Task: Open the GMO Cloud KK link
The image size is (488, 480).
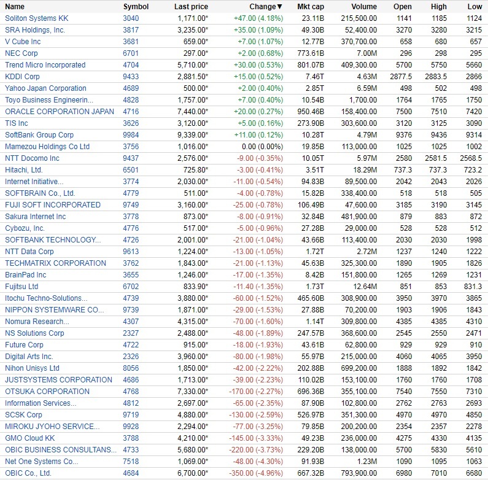Action: 30,438
